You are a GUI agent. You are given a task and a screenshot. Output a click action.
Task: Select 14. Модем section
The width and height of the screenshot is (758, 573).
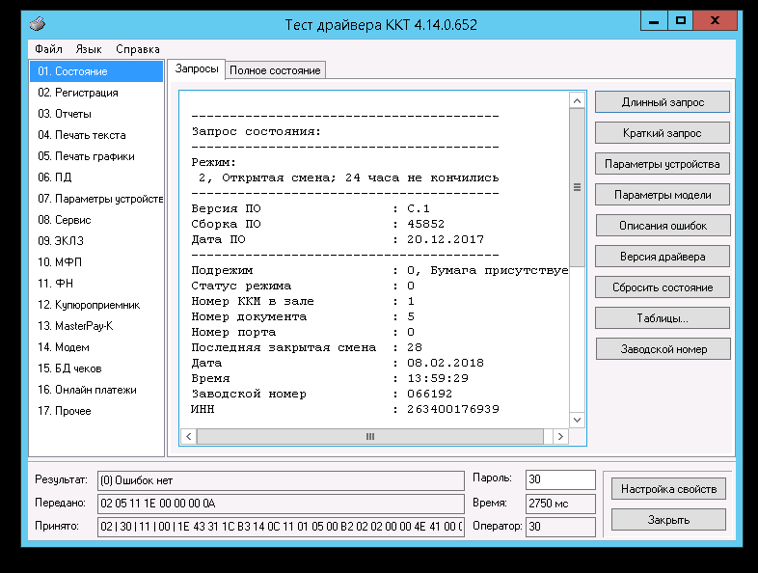pyautogui.click(x=96, y=347)
